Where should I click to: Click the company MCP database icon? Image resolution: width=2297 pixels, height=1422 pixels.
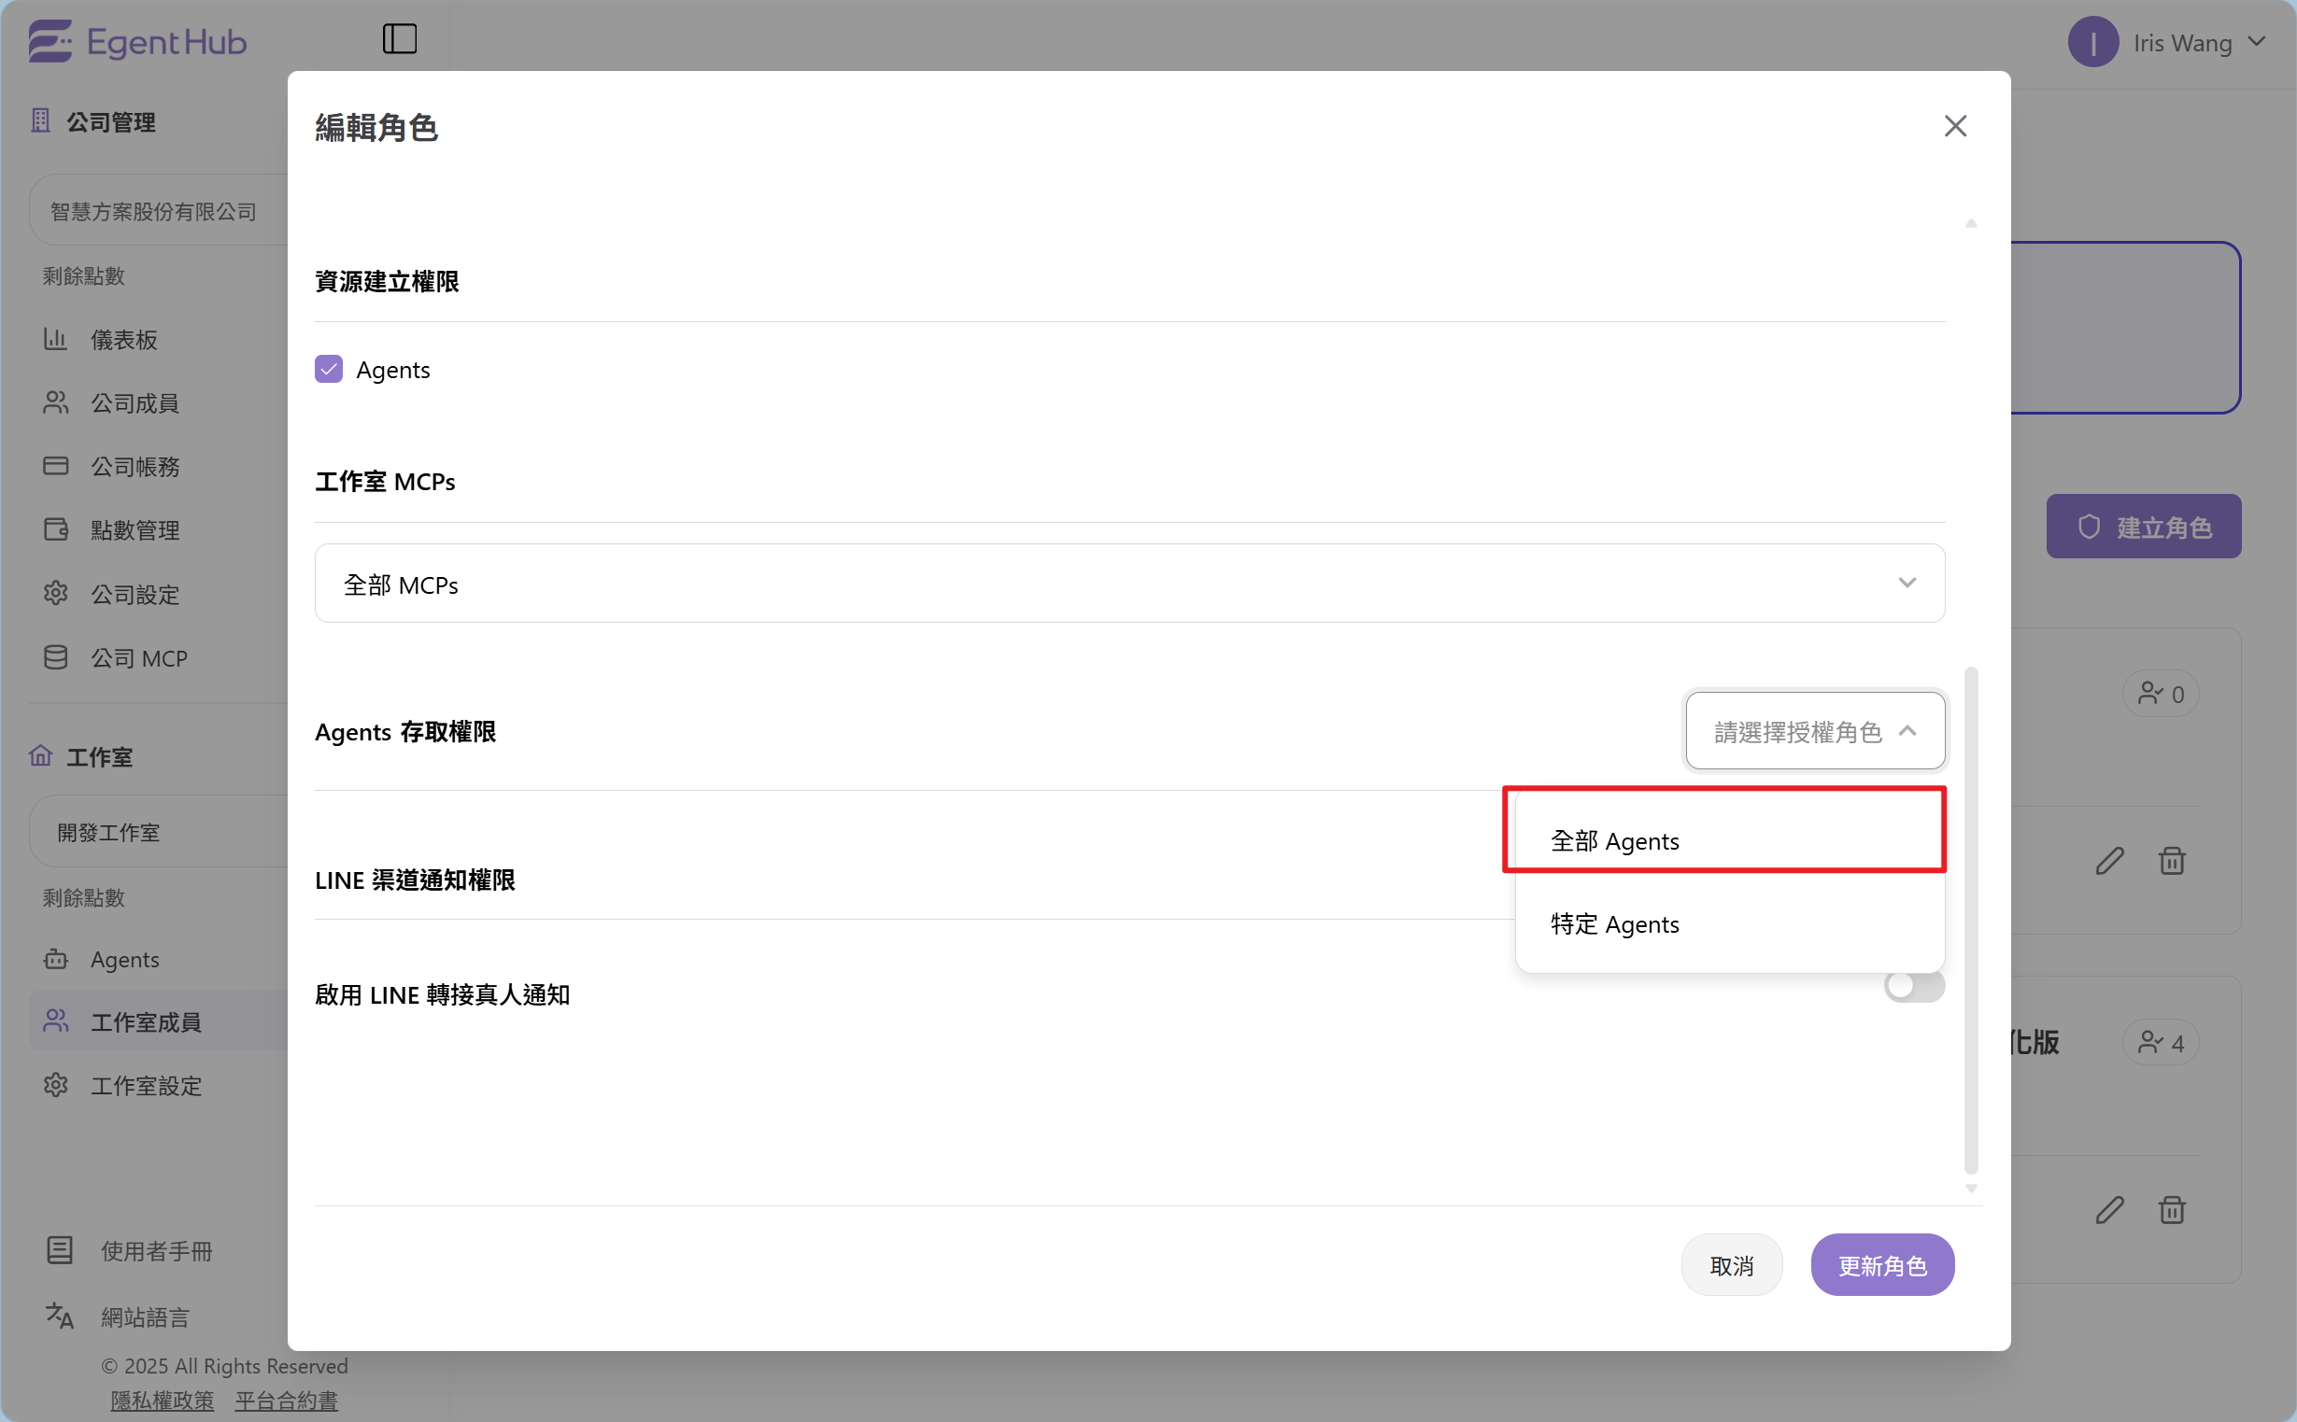(x=55, y=657)
